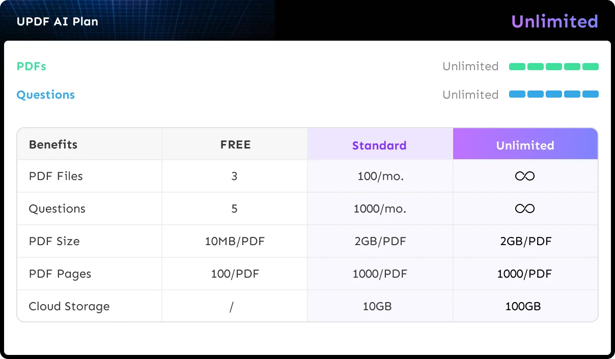Screen dimensions: 615x359
Task: Select the Unlimited plan column header
Action: 525,145
